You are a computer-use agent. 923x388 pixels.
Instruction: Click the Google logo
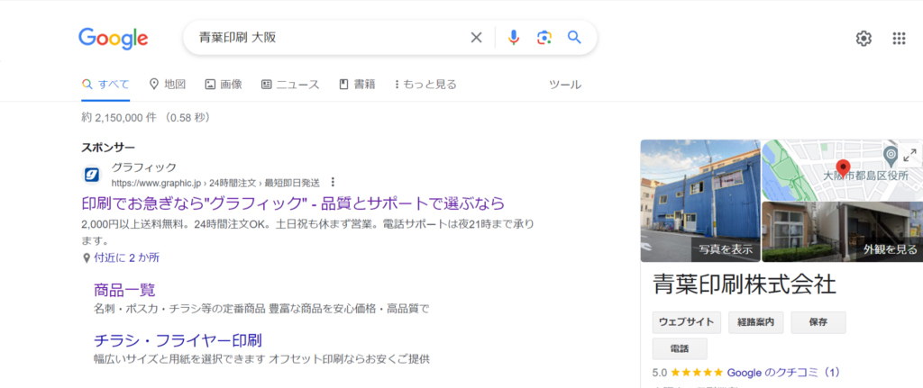click(x=113, y=38)
